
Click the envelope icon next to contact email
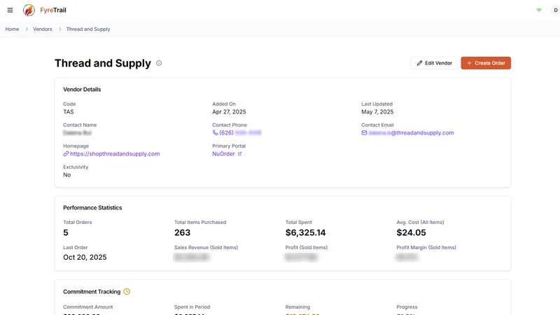tap(364, 132)
